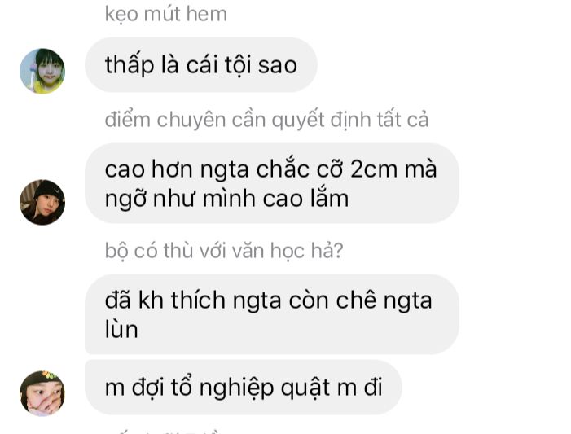The width and height of the screenshot is (571, 434).
Task: Tap the partially visible sender name at bottom
Action: coord(164,432)
